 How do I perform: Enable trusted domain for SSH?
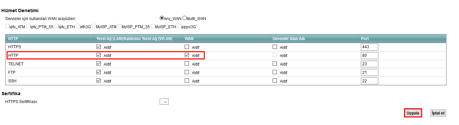tap(275, 80)
